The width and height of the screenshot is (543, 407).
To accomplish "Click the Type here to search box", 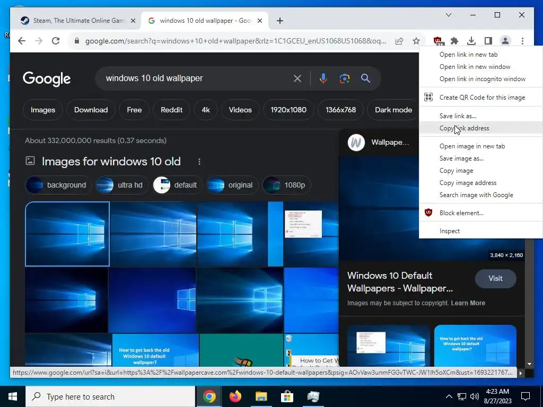I will pos(111,396).
